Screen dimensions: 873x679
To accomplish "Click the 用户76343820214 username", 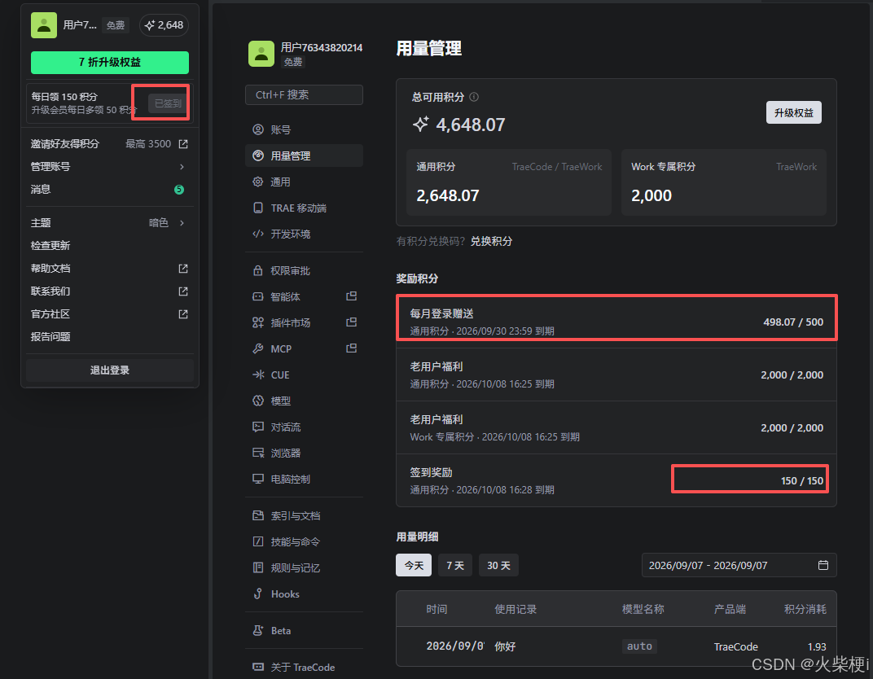I will 321,48.
